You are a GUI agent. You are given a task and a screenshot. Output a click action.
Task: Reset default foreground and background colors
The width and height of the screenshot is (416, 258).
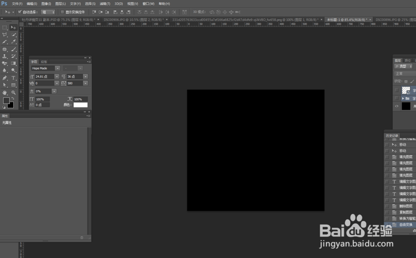click(x=4, y=107)
